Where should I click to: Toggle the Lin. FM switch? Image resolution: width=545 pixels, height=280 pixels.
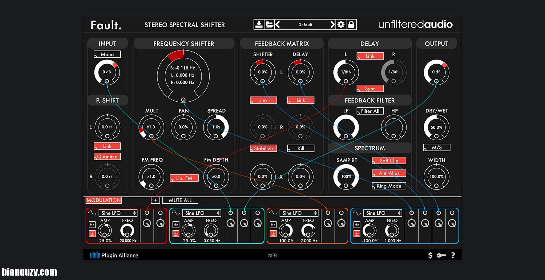click(184, 178)
